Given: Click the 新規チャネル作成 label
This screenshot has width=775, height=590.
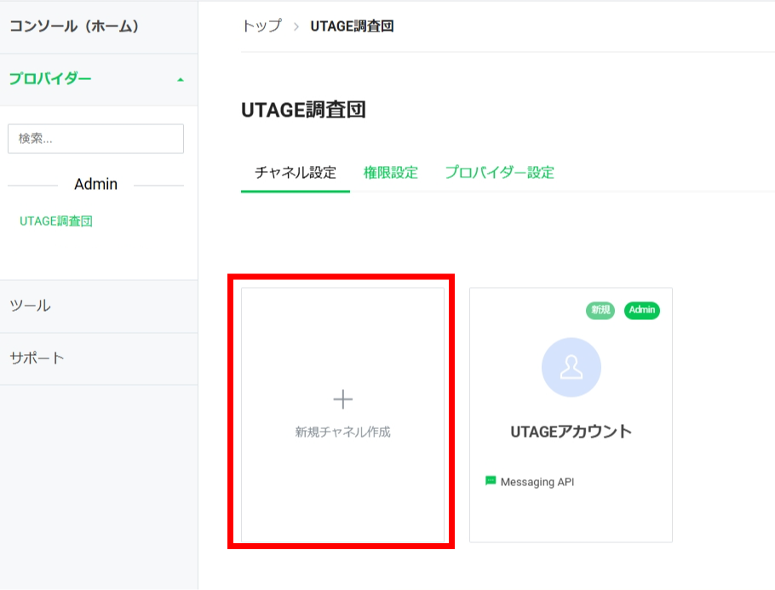Looking at the screenshot, I should coord(342,432).
